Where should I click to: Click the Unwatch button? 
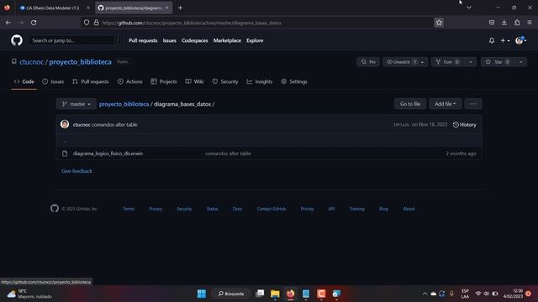401,62
